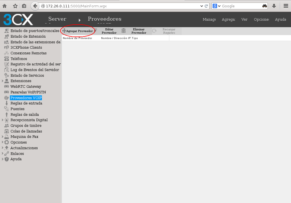The height and width of the screenshot is (203, 291).
Task: Click the downloads arrow in the browser toolbar
Action: [x=274, y=6]
